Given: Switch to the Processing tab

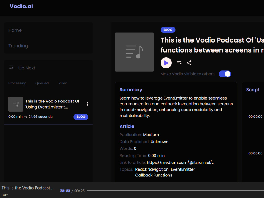Looking at the screenshot, I should tap(17, 83).
